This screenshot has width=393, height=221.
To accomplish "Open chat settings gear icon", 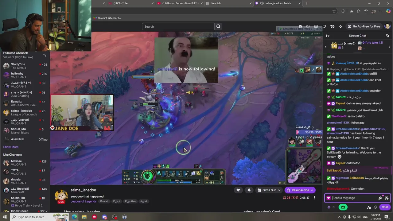I will [x=375, y=207].
